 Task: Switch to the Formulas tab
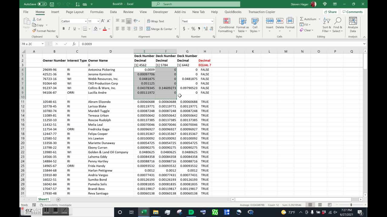[x=97, y=12]
